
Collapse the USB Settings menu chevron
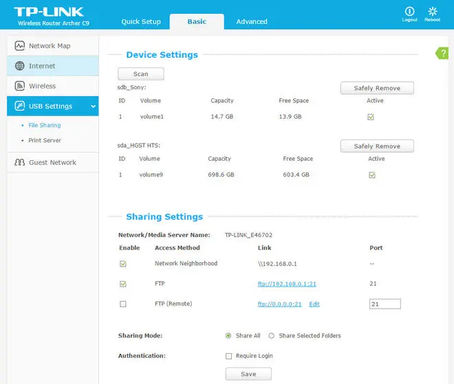point(93,106)
